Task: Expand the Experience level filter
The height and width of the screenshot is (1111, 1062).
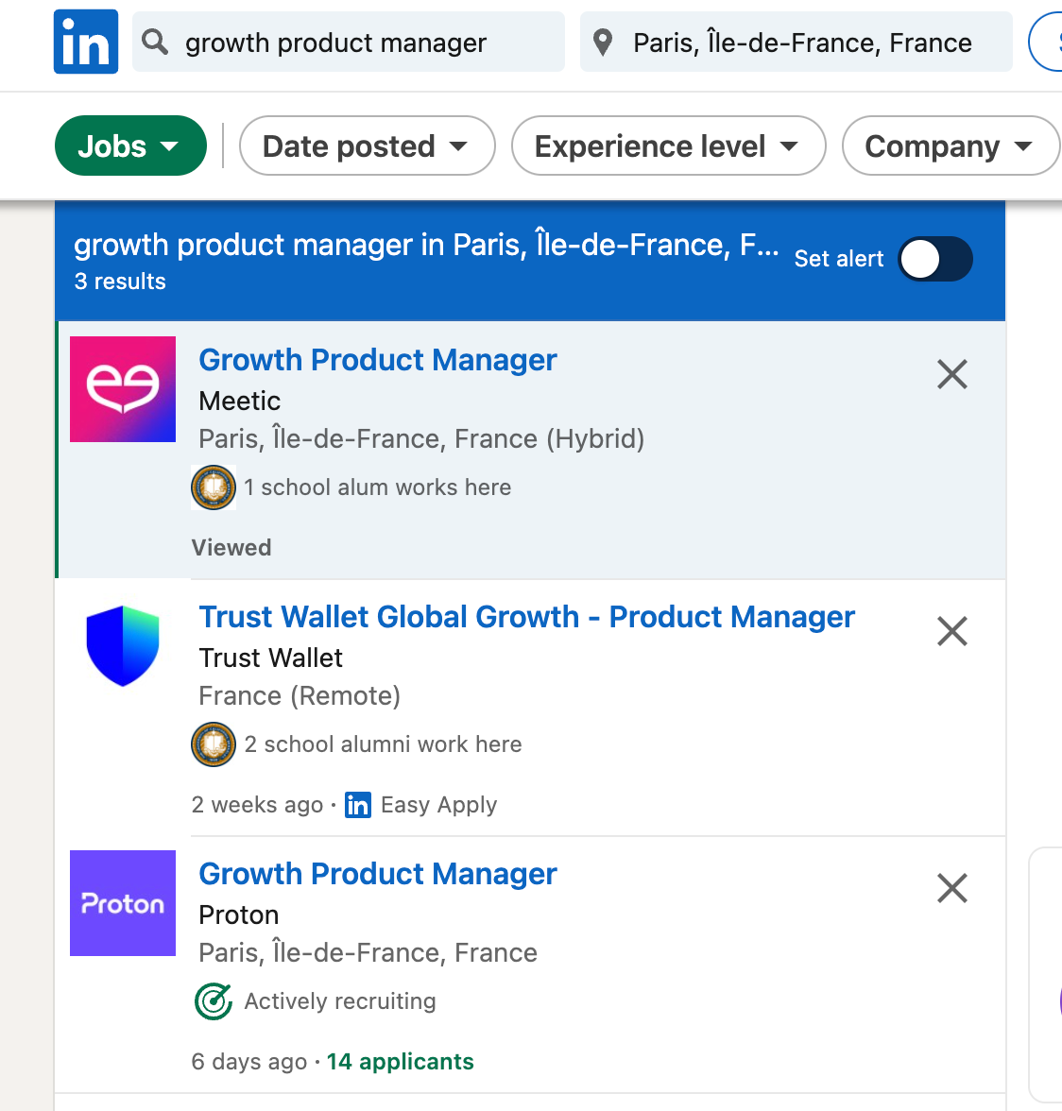Action: pos(668,145)
